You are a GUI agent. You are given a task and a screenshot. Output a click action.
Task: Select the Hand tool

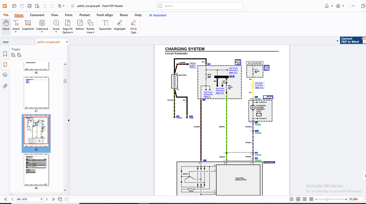6,26
